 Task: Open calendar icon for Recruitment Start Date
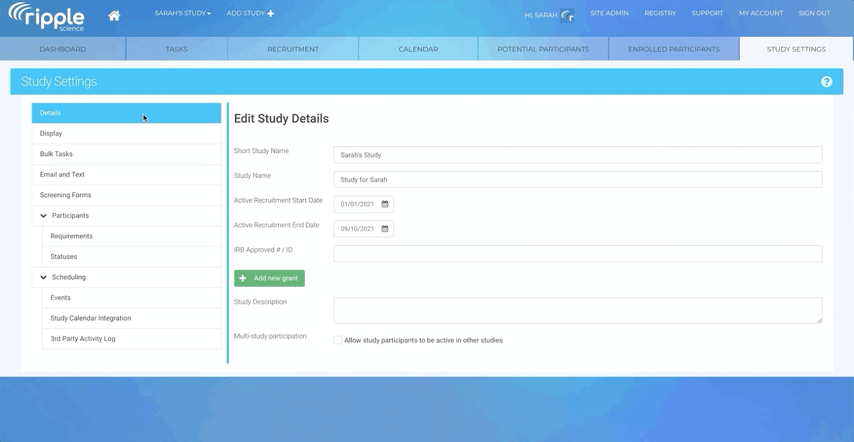(385, 204)
